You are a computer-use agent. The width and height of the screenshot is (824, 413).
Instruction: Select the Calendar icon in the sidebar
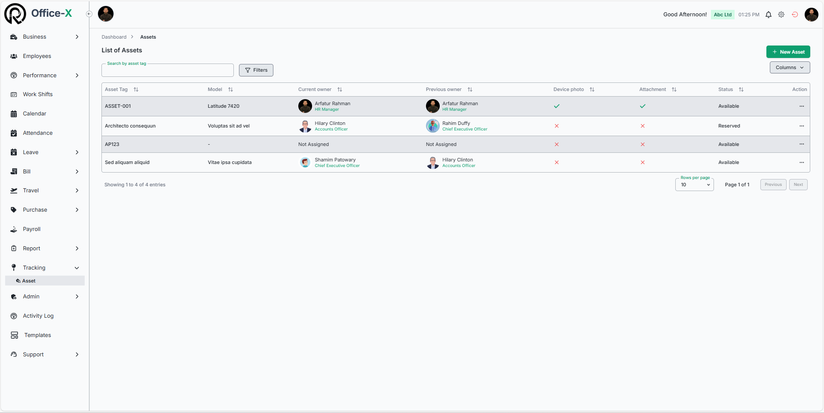[14, 113]
